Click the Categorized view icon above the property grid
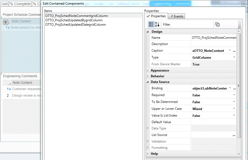Screen dimensions: 248x160 click(151, 24)
